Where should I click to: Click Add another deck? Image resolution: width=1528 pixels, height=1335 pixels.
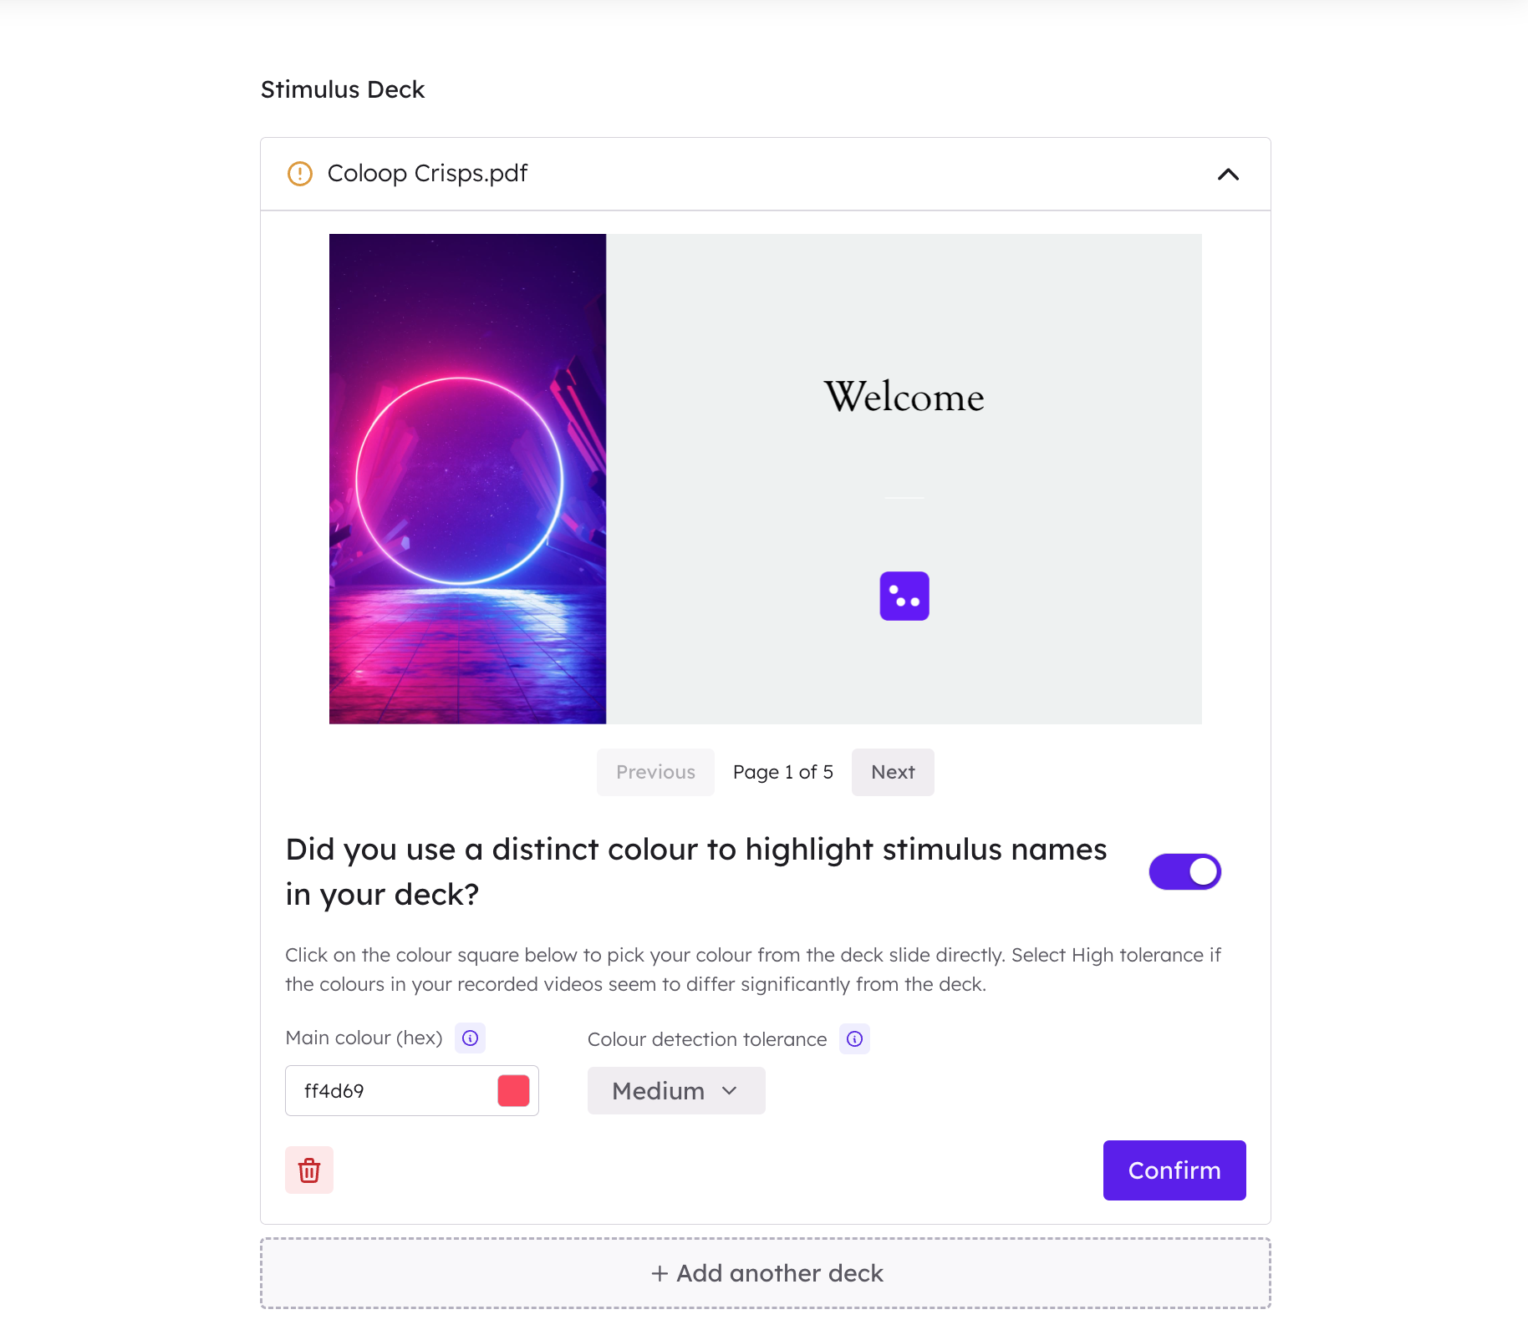tap(766, 1273)
